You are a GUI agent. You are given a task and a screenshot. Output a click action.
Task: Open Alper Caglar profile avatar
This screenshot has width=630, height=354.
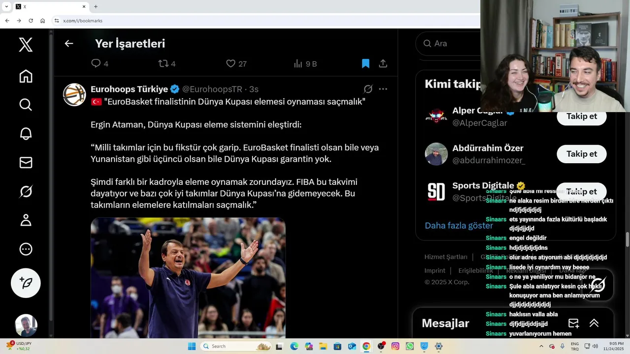436,117
